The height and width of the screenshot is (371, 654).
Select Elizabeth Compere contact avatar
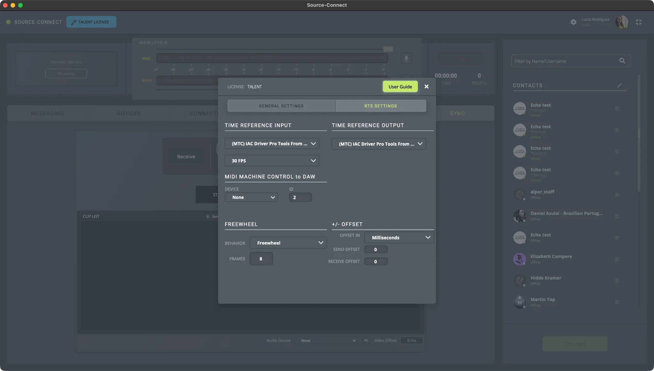[520, 259]
